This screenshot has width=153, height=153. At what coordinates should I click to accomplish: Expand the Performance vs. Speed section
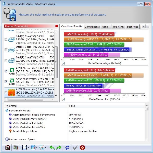click(x=7, y=139)
